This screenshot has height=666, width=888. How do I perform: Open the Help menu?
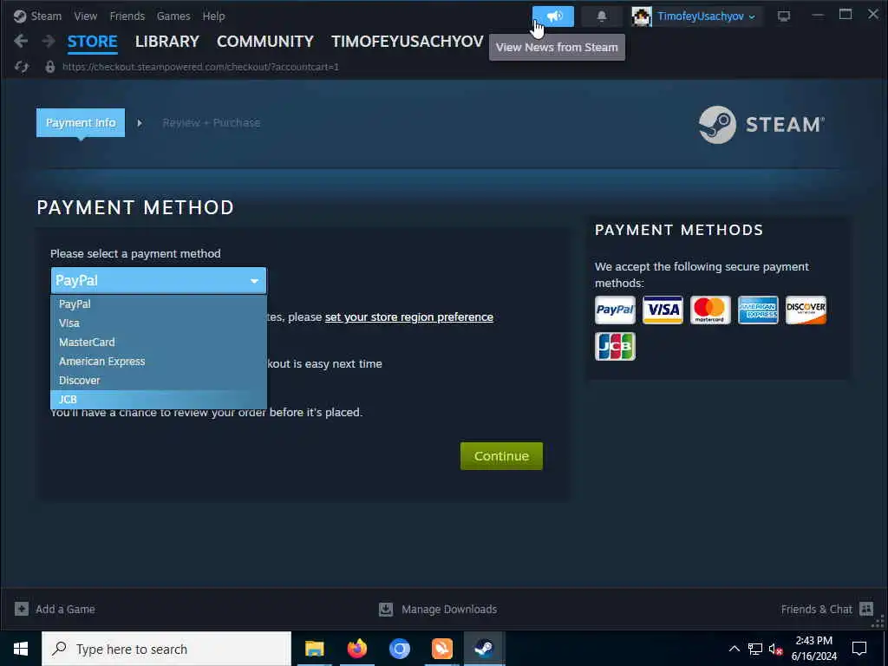213,16
